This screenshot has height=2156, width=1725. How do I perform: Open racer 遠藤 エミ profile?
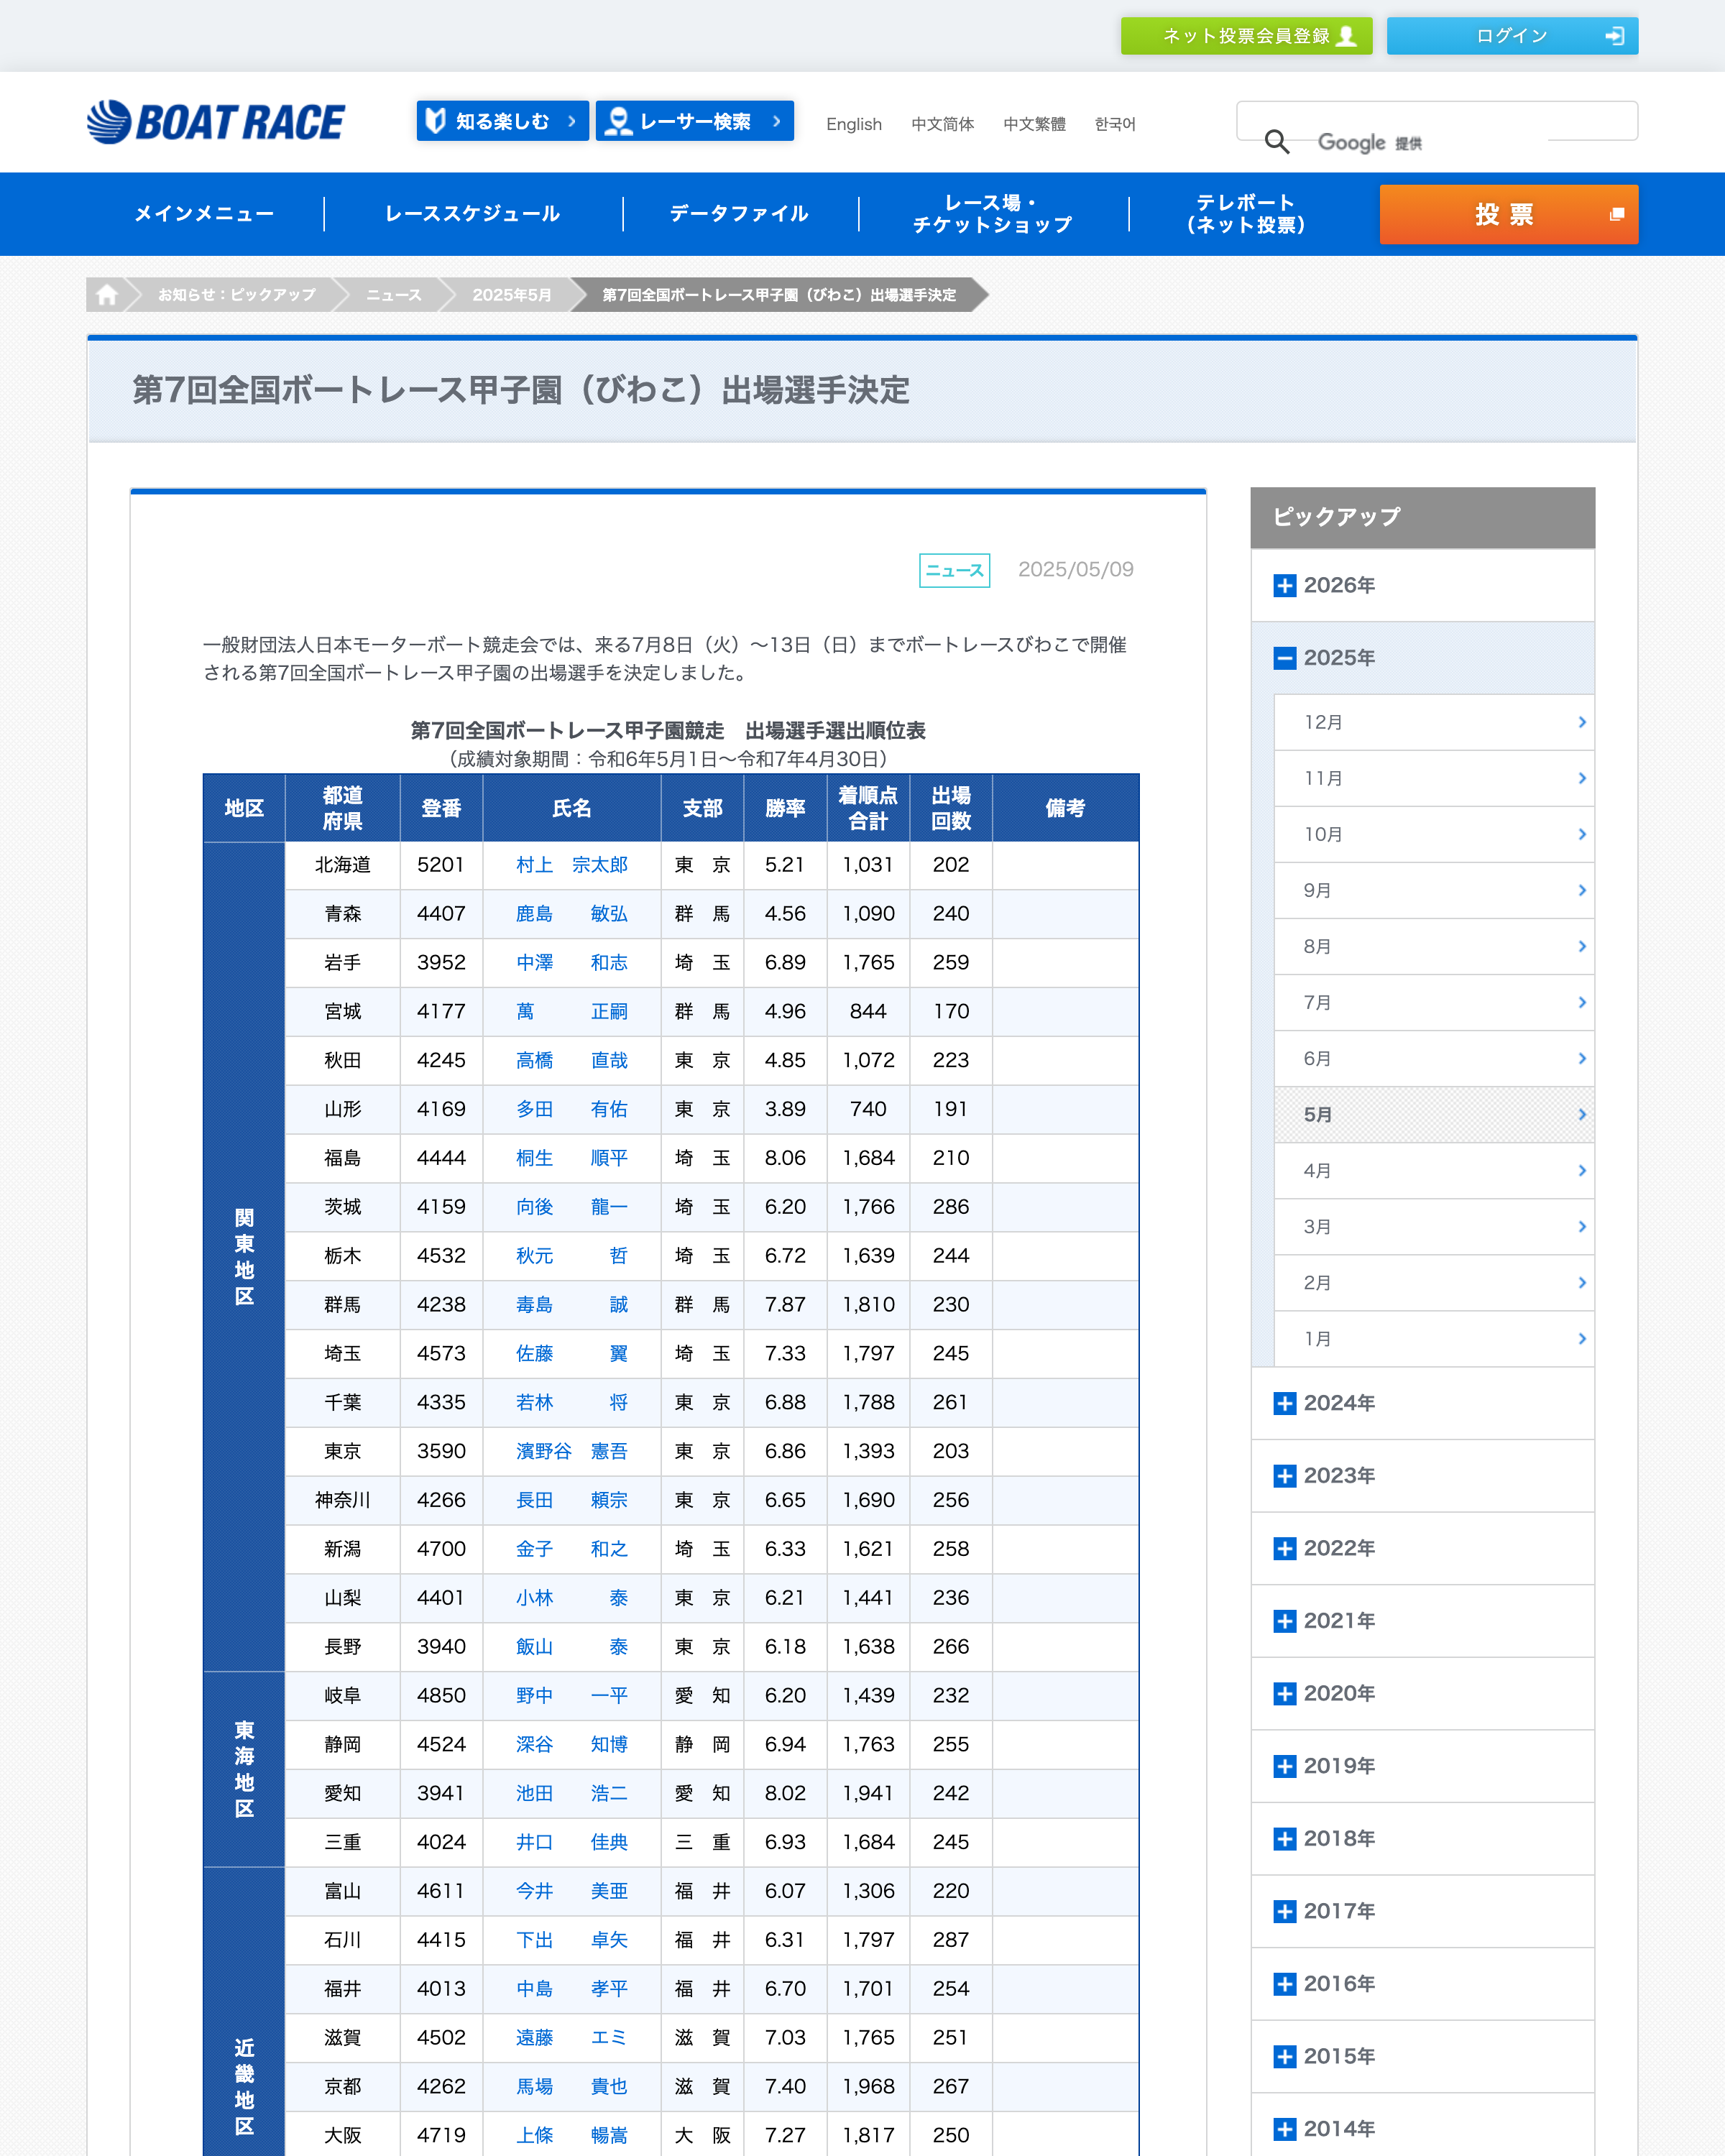[572, 2038]
